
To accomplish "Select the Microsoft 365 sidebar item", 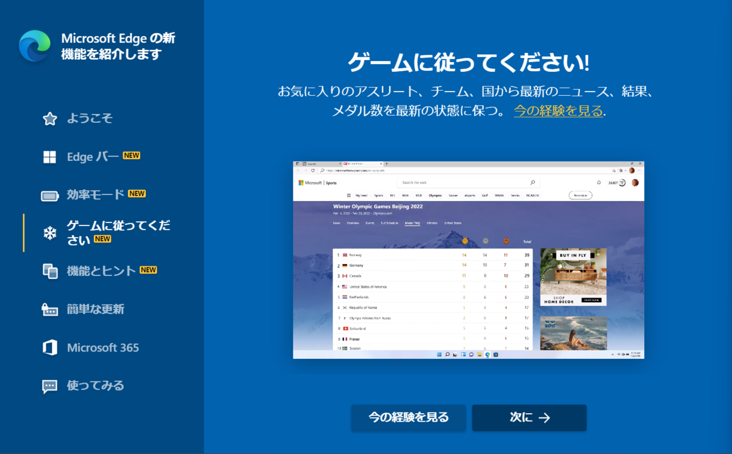I will pyautogui.click(x=103, y=348).
